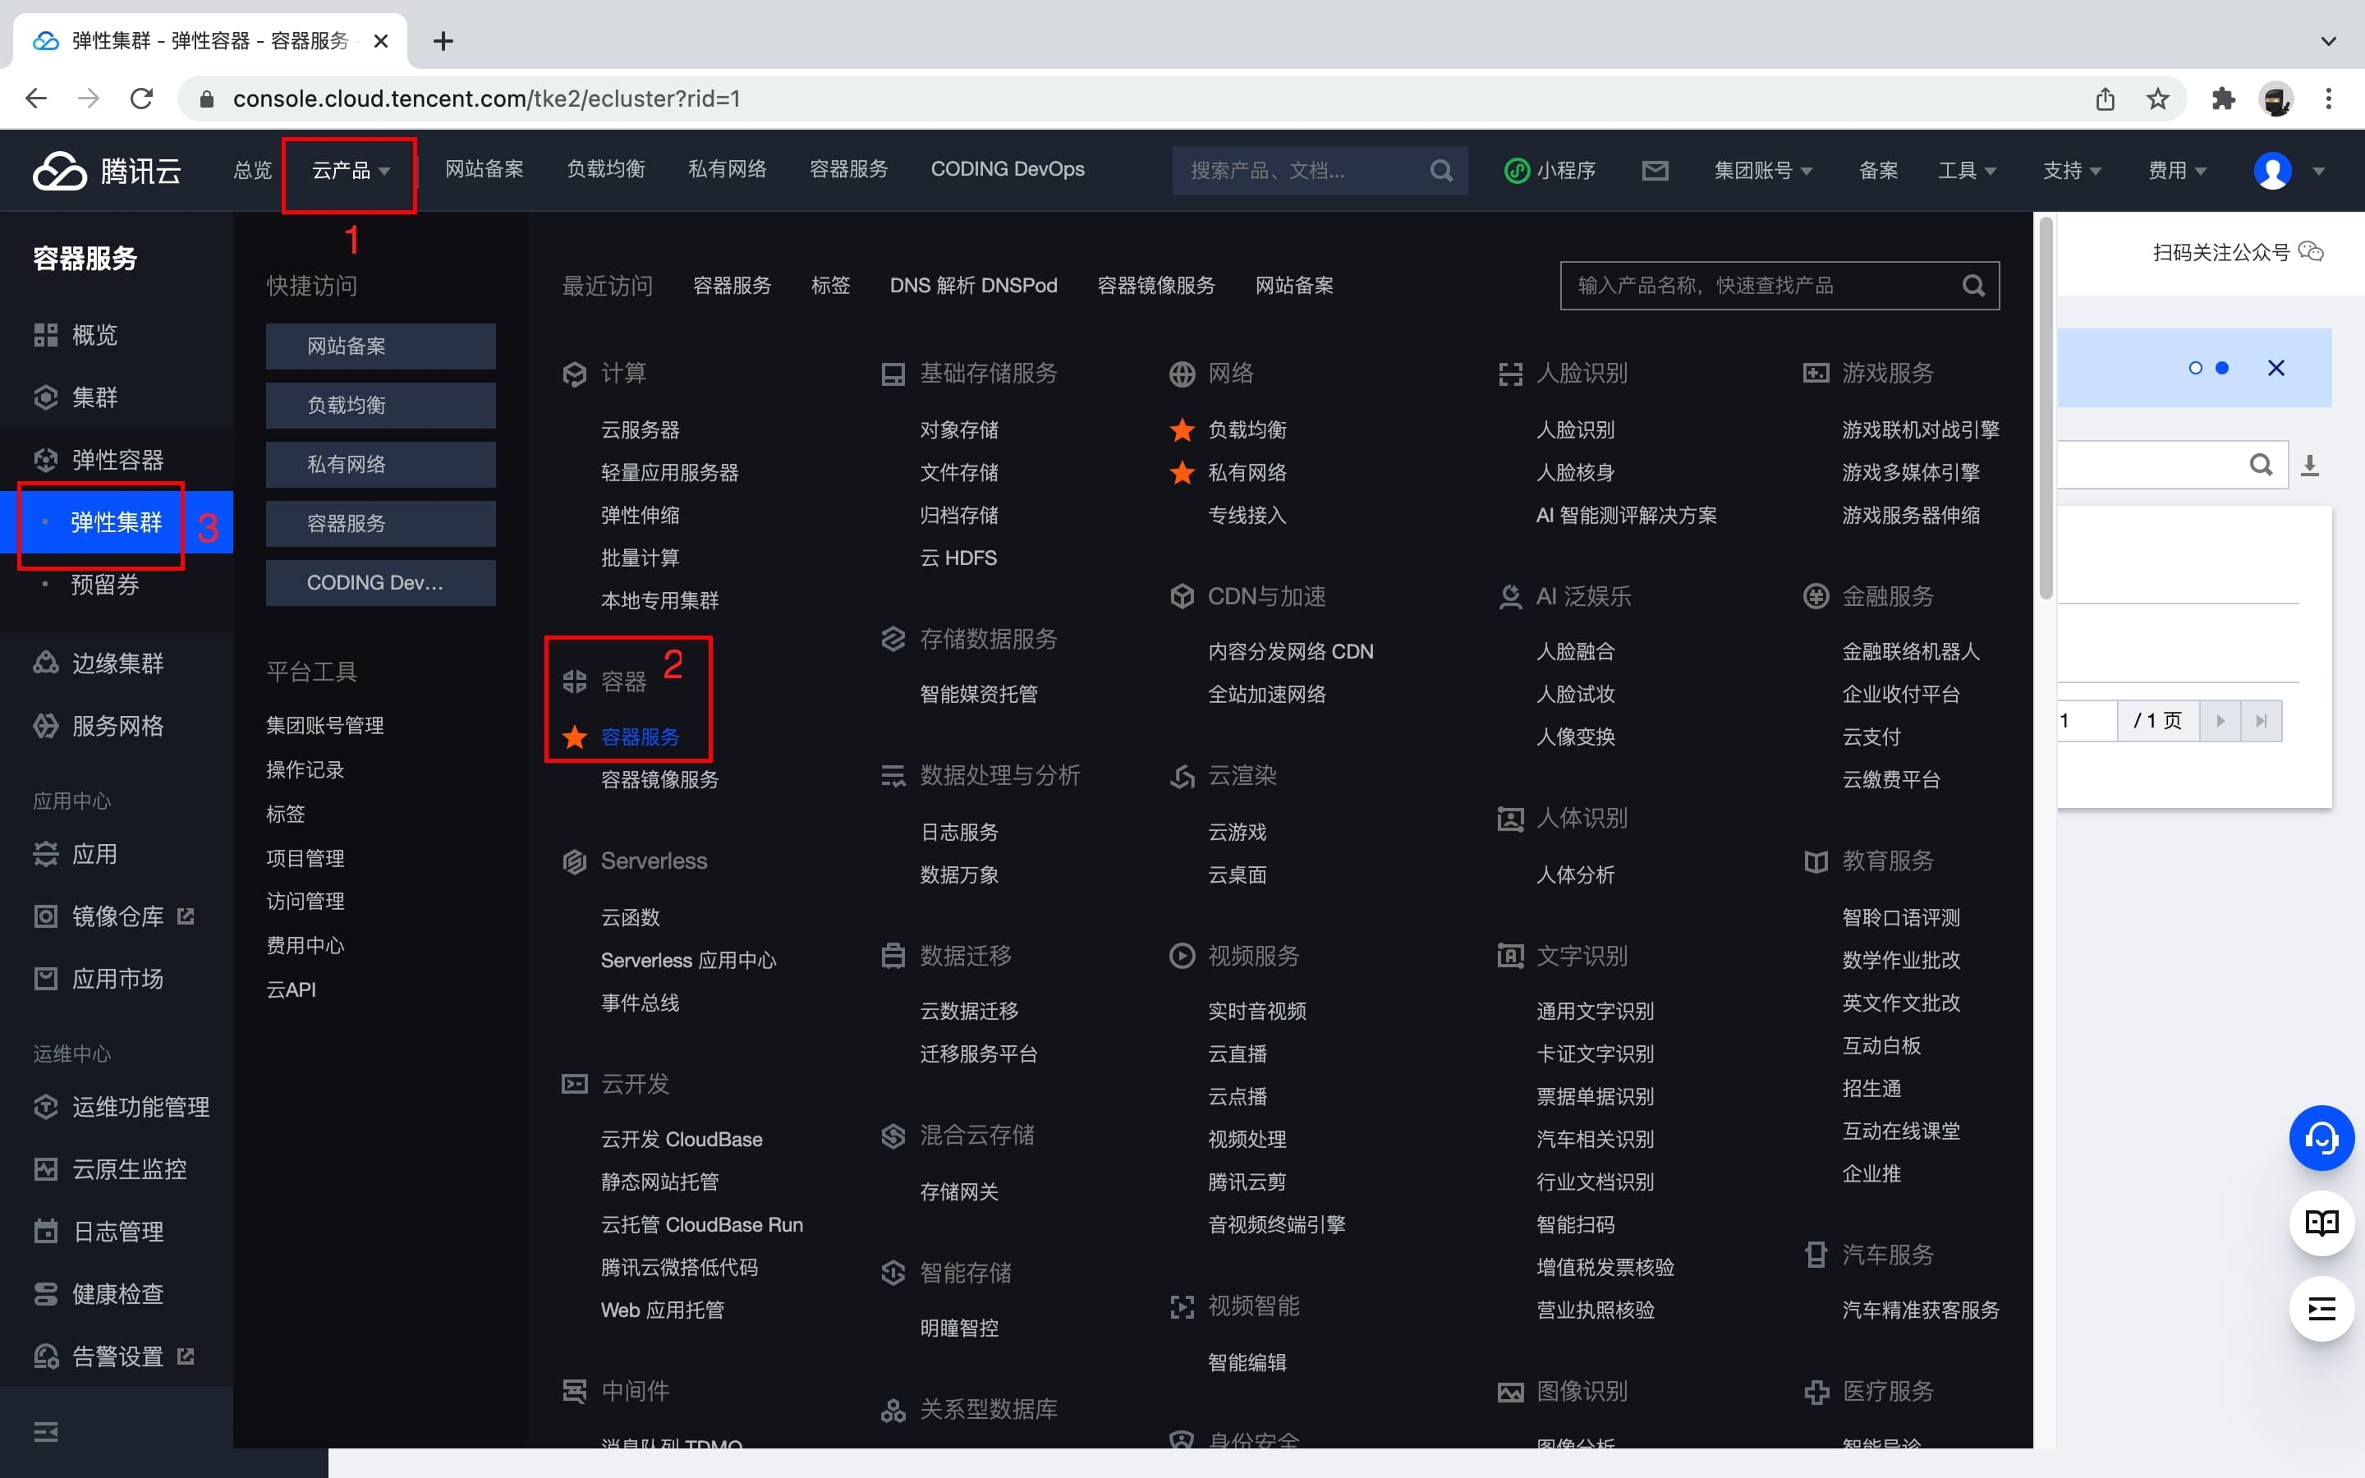This screenshot has width=2365, height=1478.
Task: Select the 标签 tab in recent visits
Action: point(831,284)
